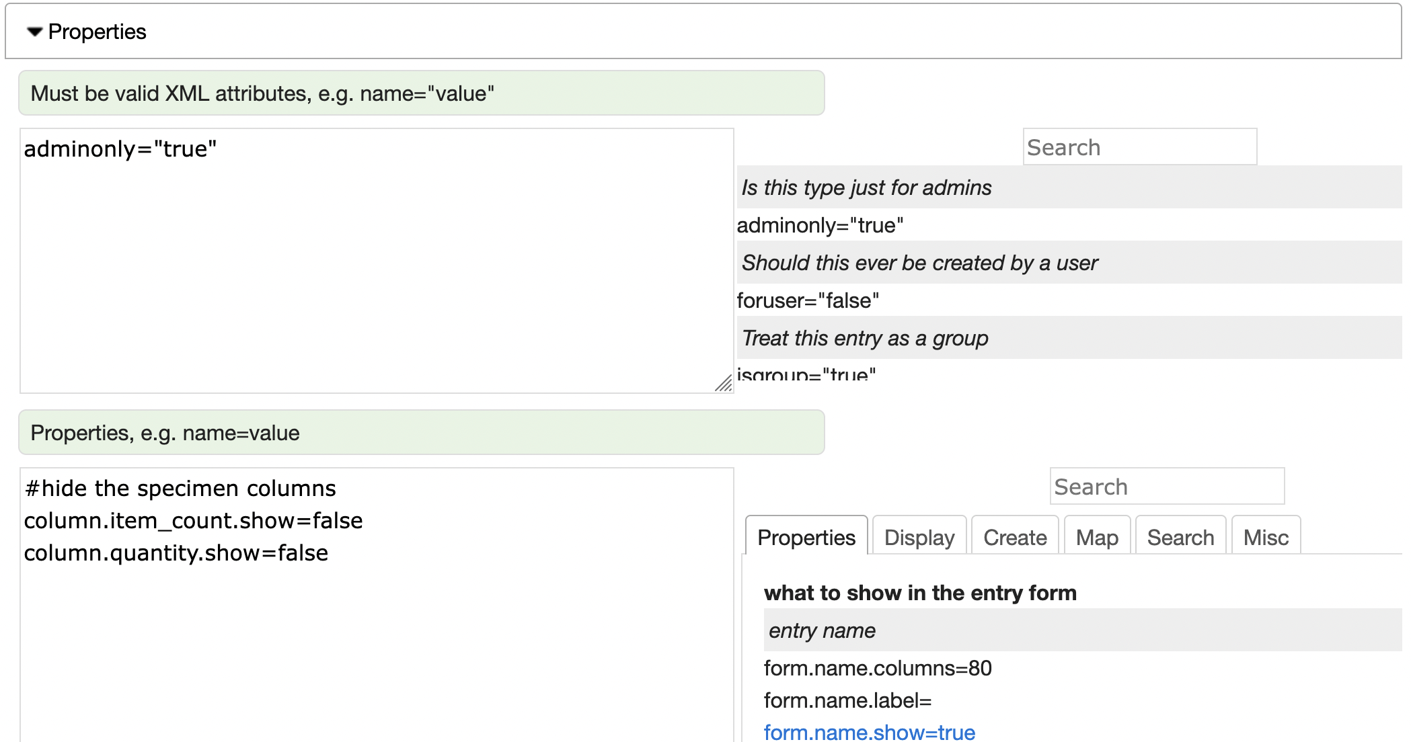Image resolution: width=1411 pixels, height=742 pixels.
Task: Open the Display tab
Action: [919, 537]
